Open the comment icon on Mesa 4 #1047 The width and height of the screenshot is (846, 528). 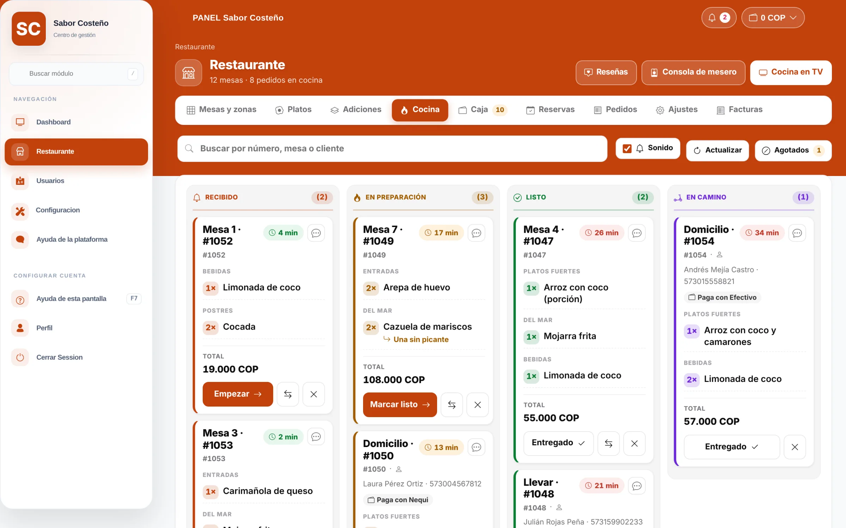pyautogui.click(x=637, y=233)
